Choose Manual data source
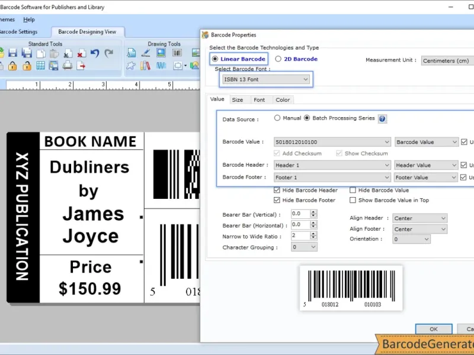 coord(277,118)
